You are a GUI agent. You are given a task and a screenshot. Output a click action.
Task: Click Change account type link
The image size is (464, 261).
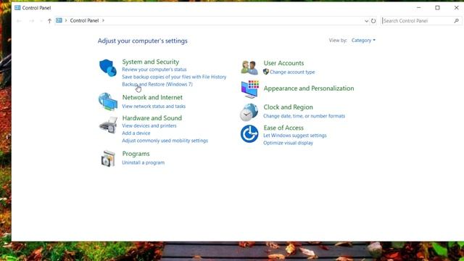pyautogui.click(x=292, y=72)
